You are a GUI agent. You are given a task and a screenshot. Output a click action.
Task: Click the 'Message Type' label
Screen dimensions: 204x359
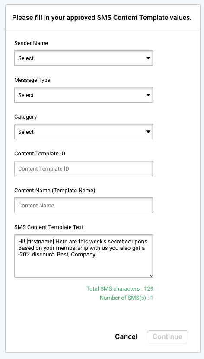tap(32, 80)
